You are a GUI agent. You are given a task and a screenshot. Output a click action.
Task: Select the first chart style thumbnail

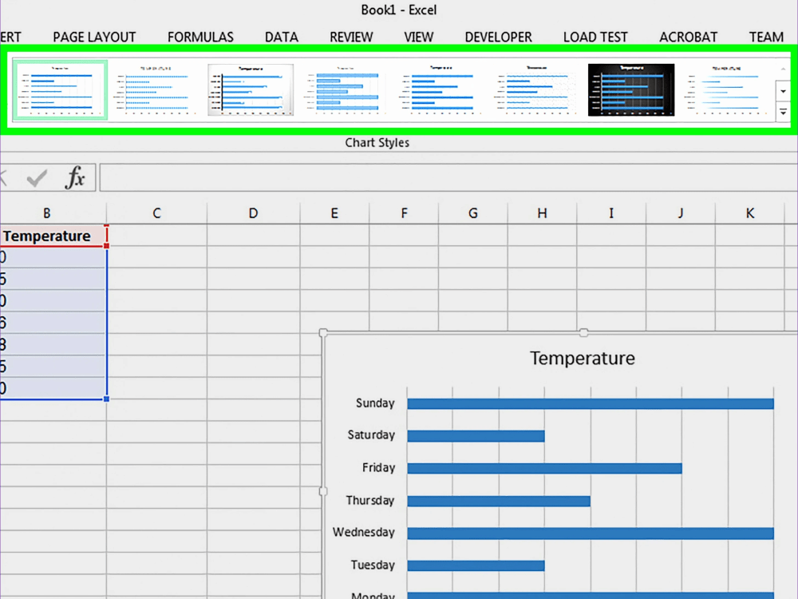point(60,89)
